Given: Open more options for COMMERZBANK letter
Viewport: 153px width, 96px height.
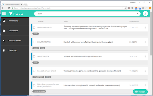Looking at the screenshot, I should click(145, 42).
